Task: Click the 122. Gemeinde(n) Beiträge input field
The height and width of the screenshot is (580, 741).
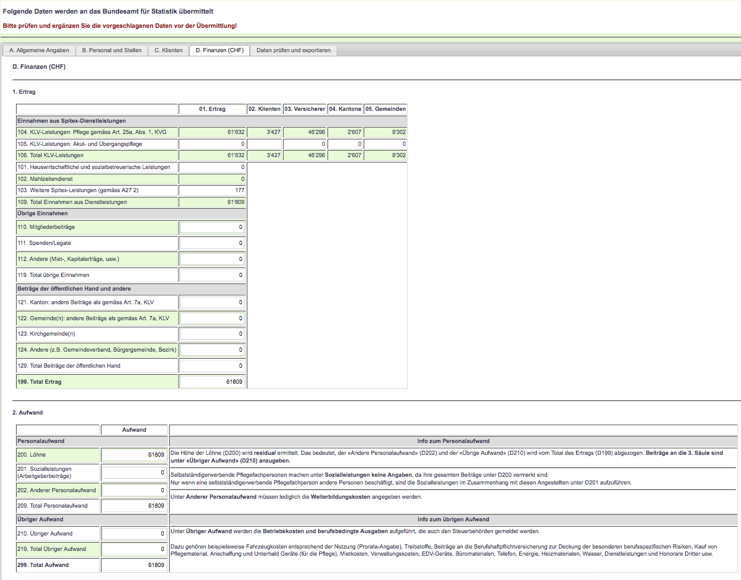Action: click(x=212, y=318)
